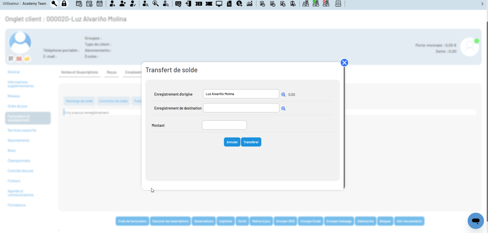Click the key icon beside Academy Team
The image size is (488, 233).
coord(54,4)
